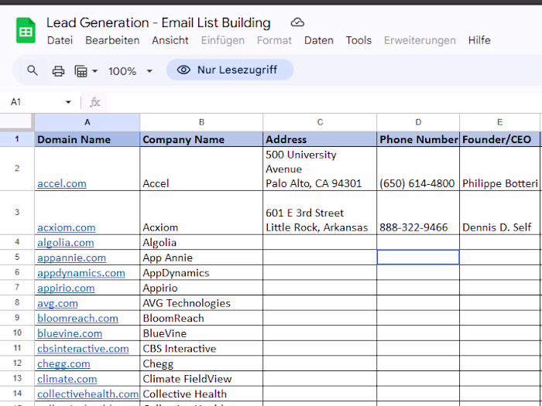This screenshot has width=542, height=406.
Task: Expand the A1 name box dropdown
Action: [x=68, y=102]
